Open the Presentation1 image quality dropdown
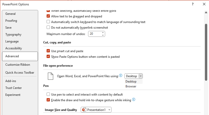This screenshot has width=209, height=115. click(x=96, y=110)
